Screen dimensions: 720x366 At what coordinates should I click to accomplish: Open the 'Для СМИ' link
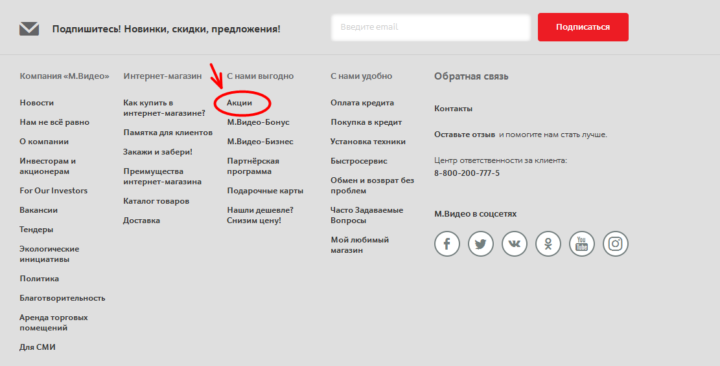coord(38,347)
